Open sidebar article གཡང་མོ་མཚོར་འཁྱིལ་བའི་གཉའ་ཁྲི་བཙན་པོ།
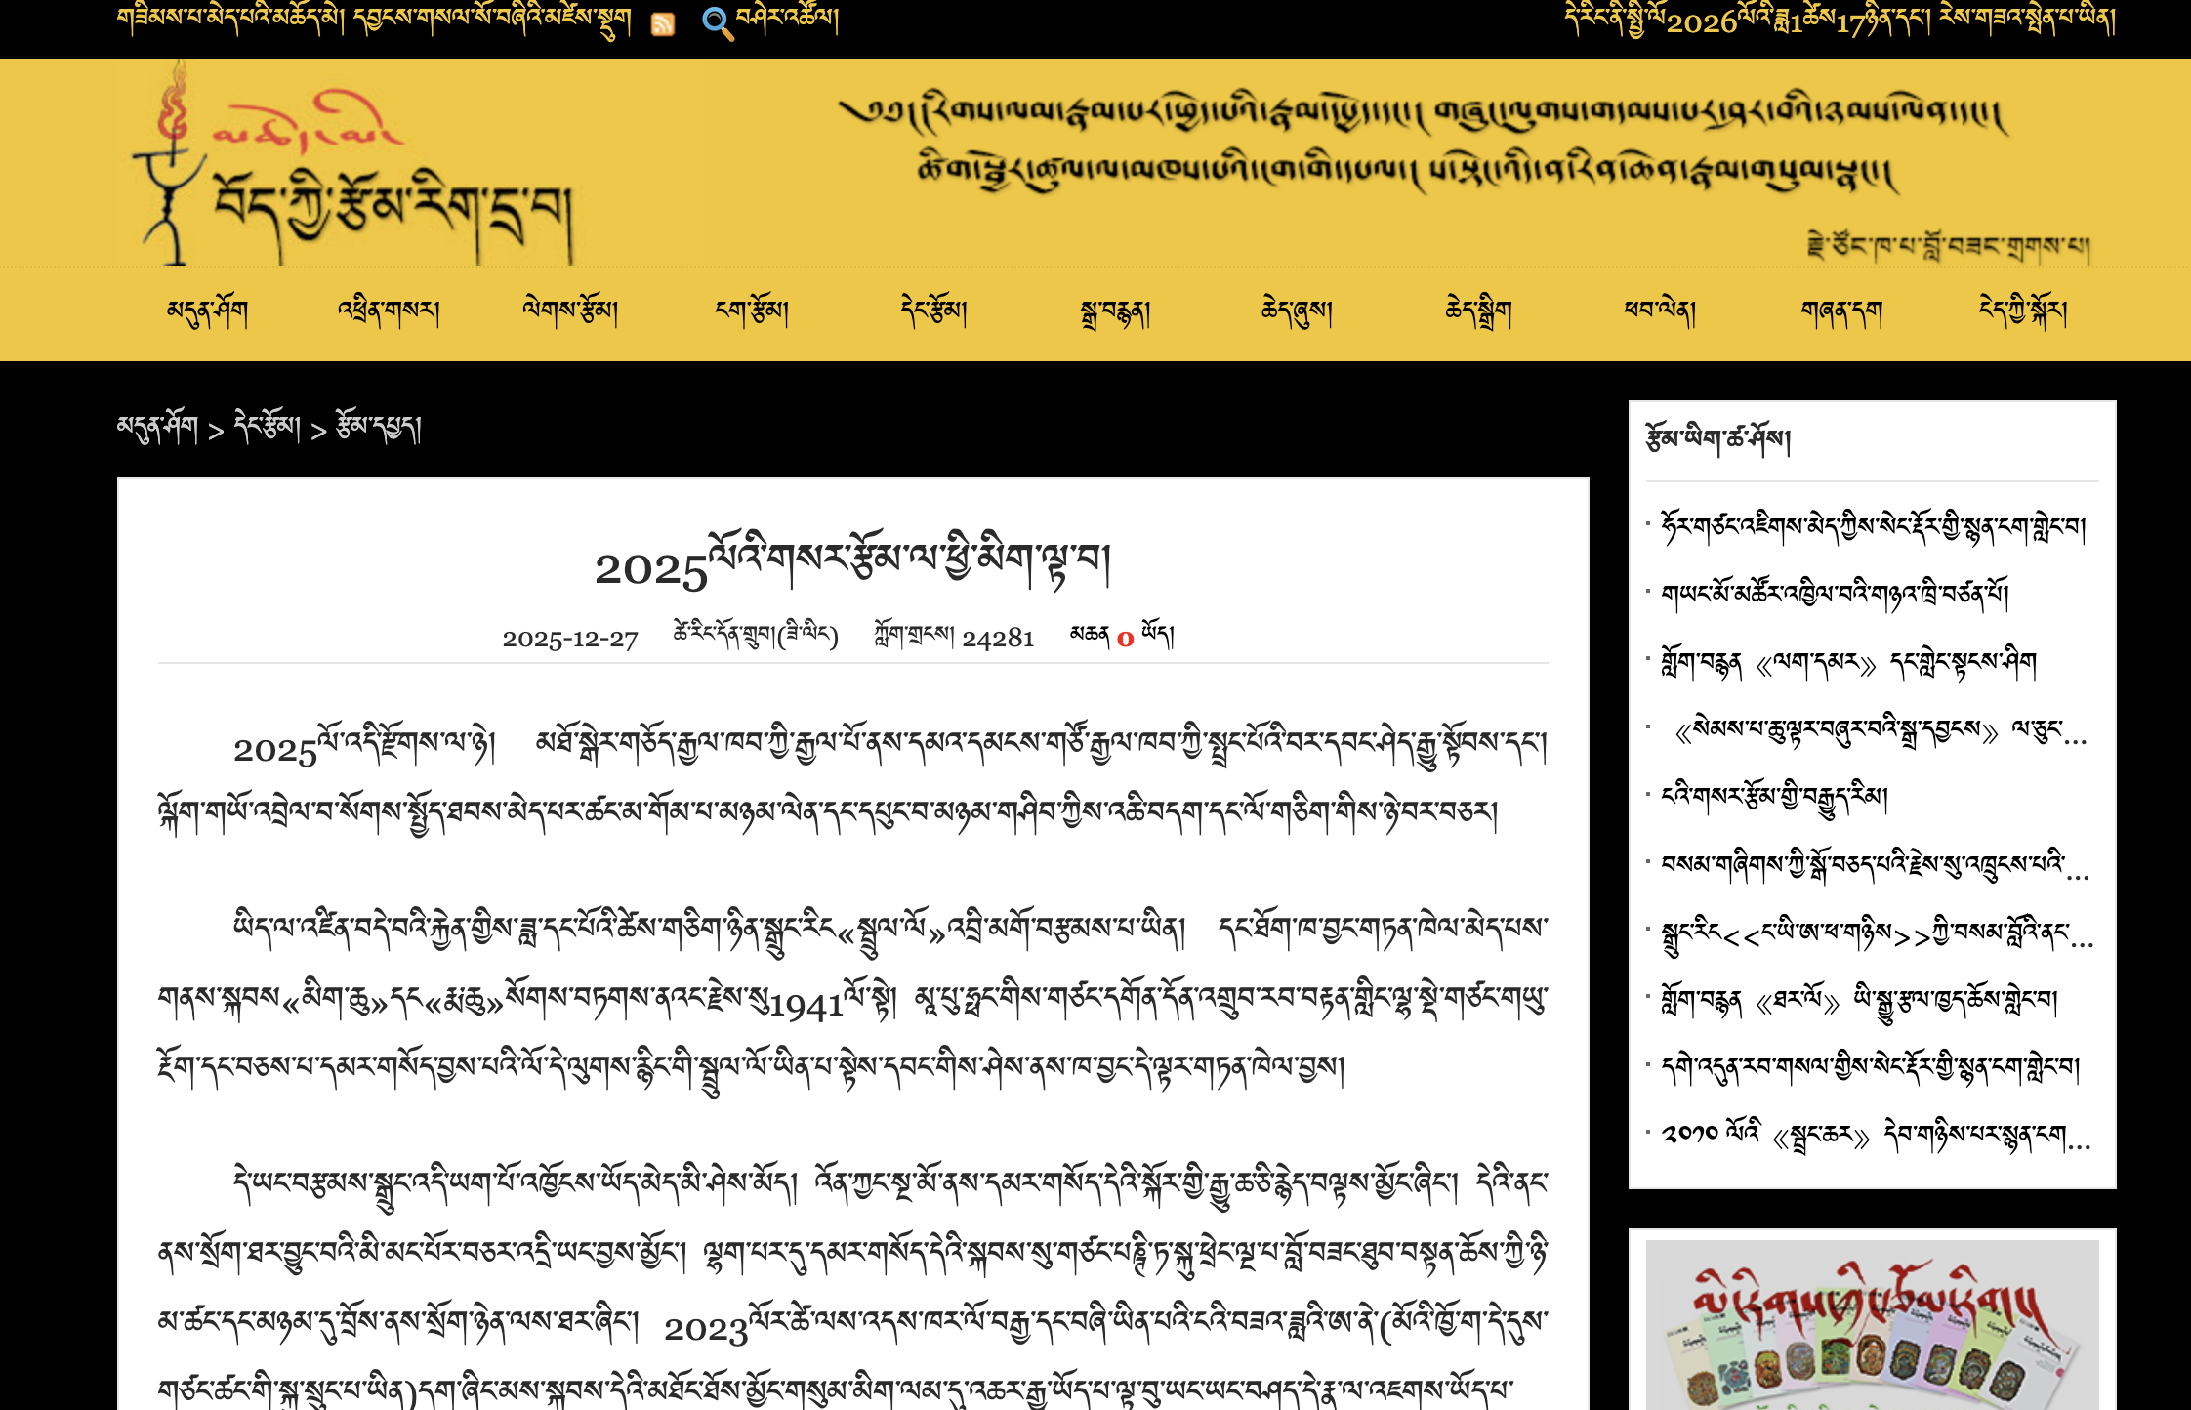The image size is (2191, 1410). coord(1834,593)
